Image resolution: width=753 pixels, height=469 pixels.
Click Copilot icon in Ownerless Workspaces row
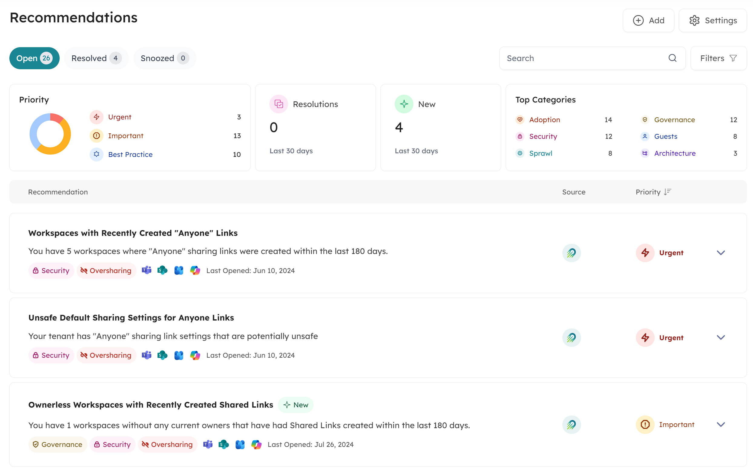pos(256,444)
